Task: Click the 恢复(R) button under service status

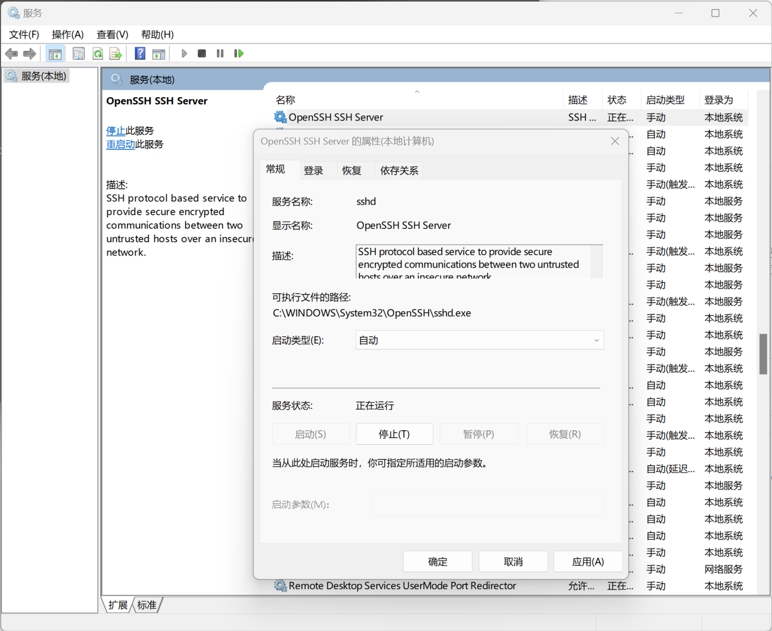Action: tap(565, 434)
